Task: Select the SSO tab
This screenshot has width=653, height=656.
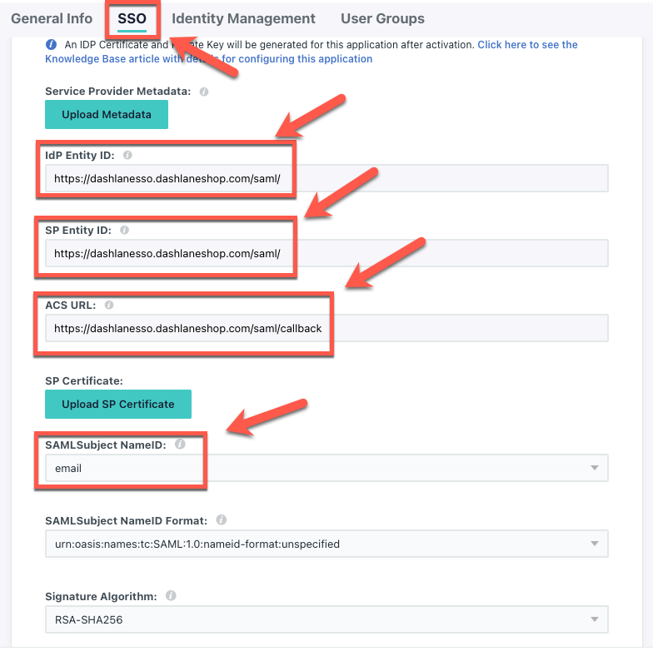Action: pos(132,19)
